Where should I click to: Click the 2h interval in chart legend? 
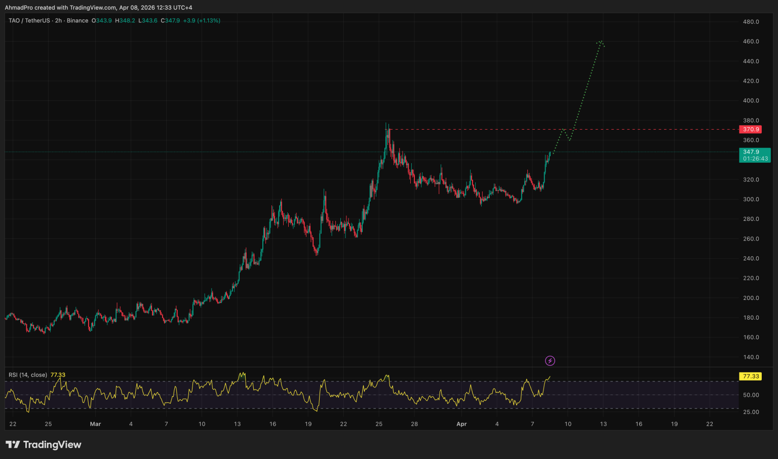click(x=58, y=21)
